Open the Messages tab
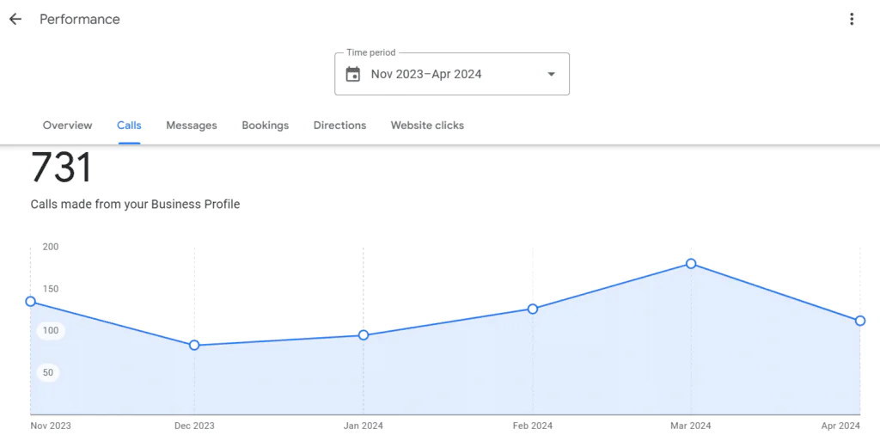 tap(192, 126)
